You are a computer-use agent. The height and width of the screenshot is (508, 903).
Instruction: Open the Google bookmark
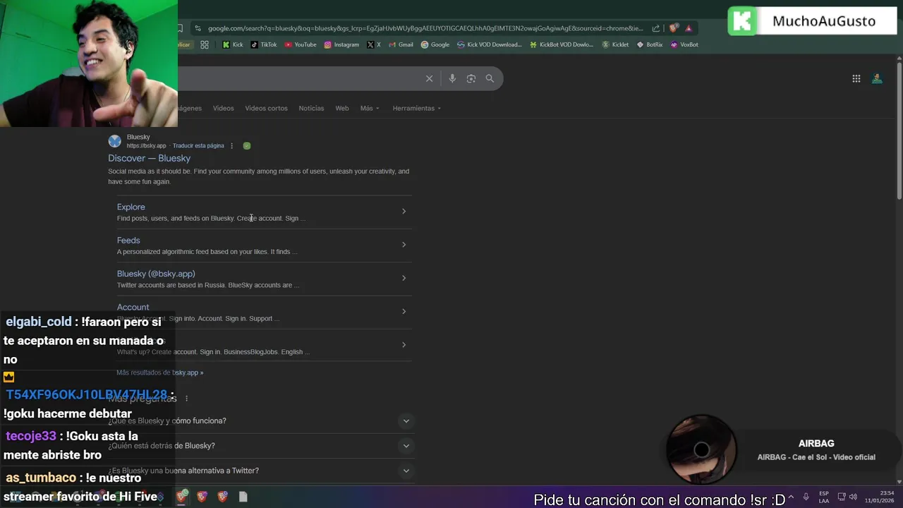435,44
